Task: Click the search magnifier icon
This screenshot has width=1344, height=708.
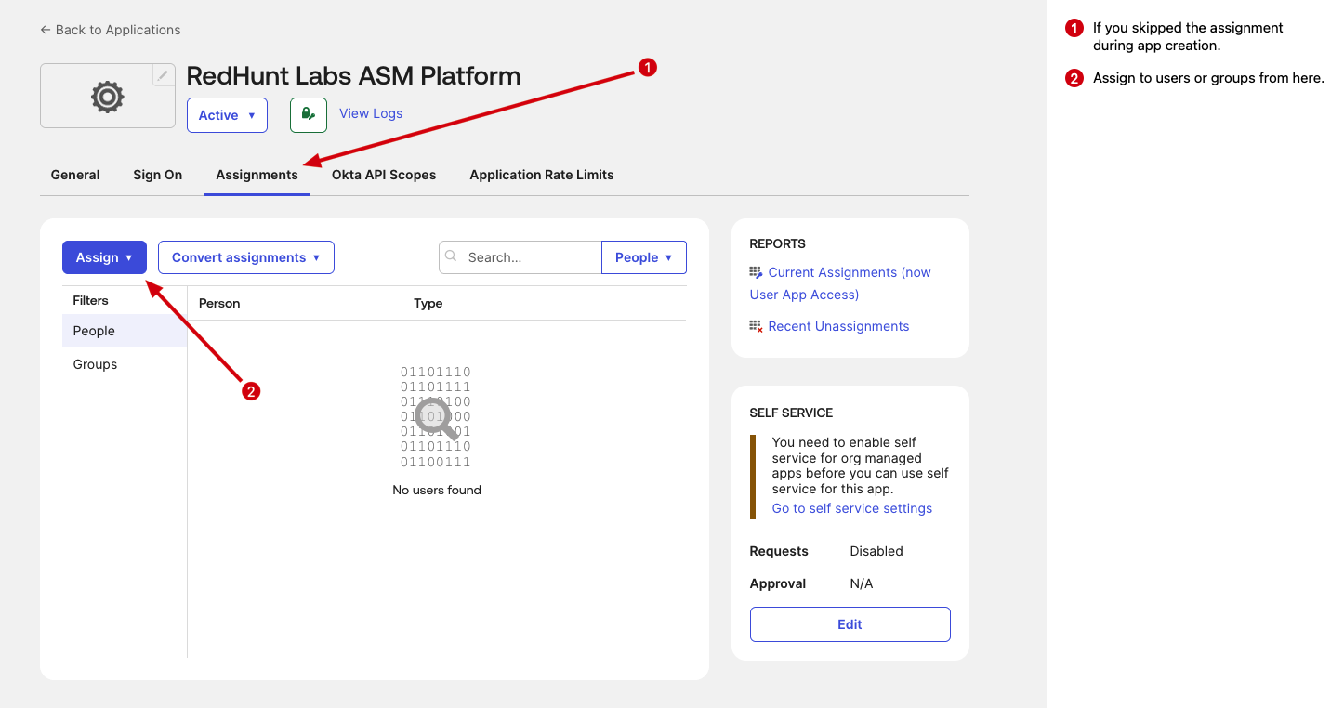Action: (452, 257)
